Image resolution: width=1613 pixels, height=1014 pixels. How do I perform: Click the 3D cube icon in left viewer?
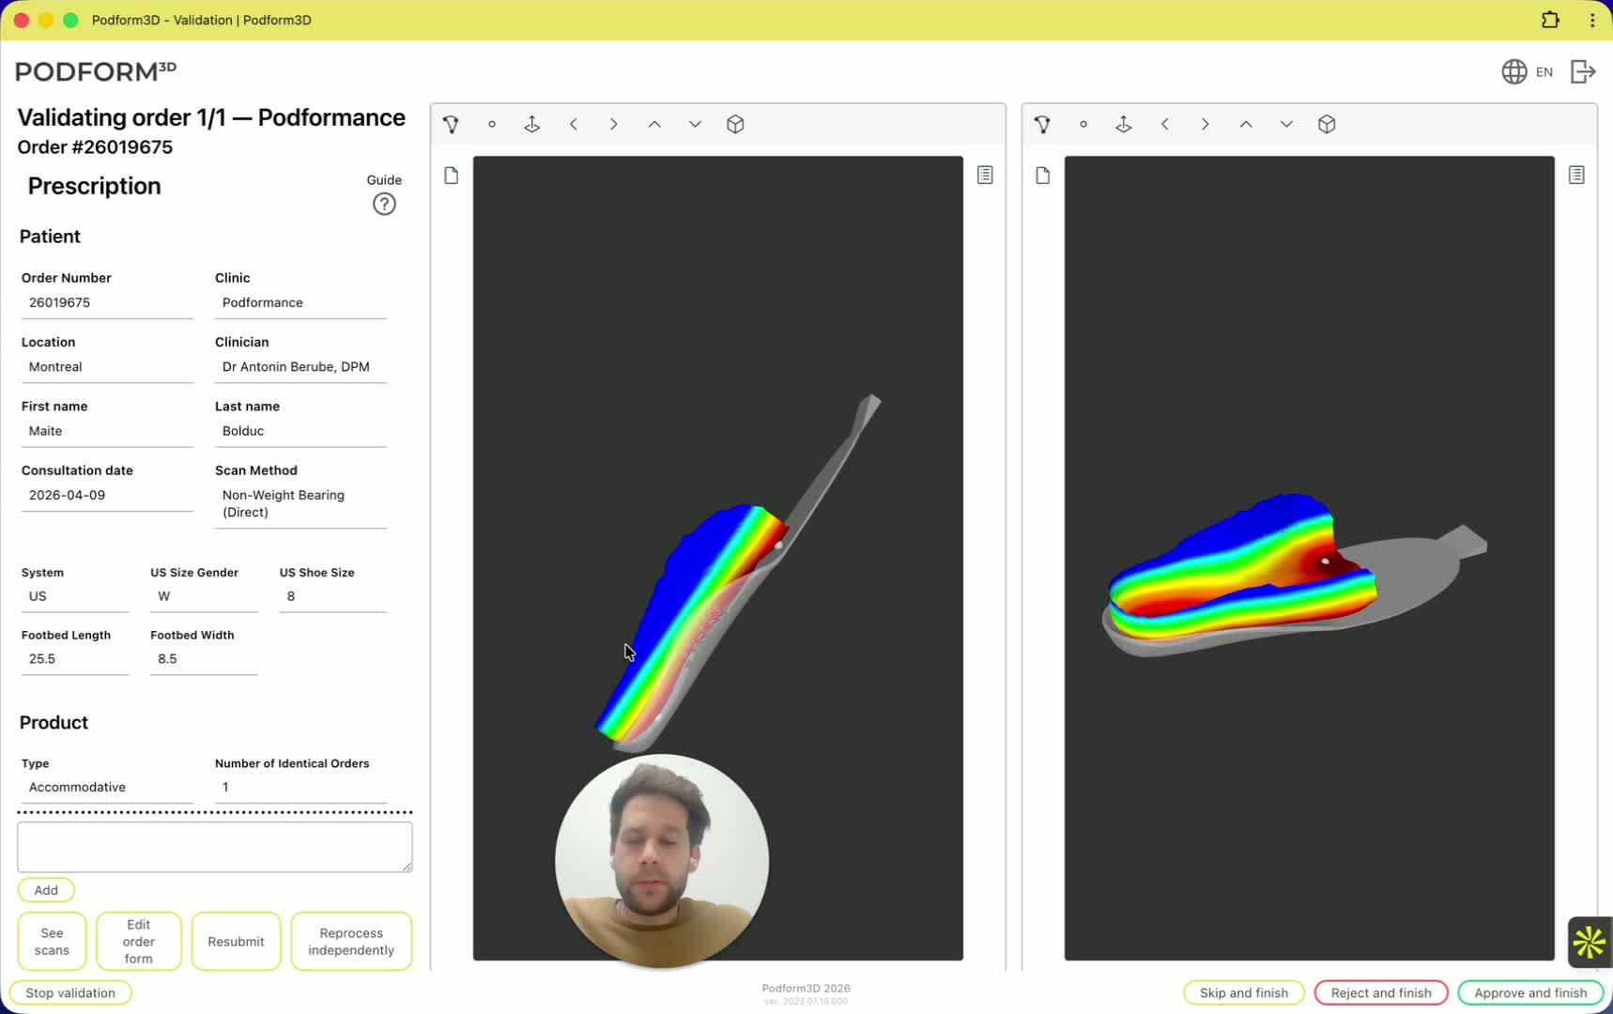click(735, 124)
